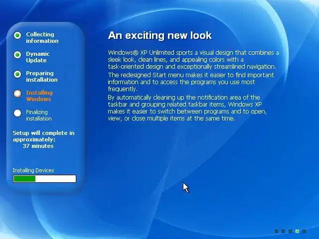This screenshot has height=239, width=319.
Task: Click the 37 minutes remaining estimate
Action: 38,146
